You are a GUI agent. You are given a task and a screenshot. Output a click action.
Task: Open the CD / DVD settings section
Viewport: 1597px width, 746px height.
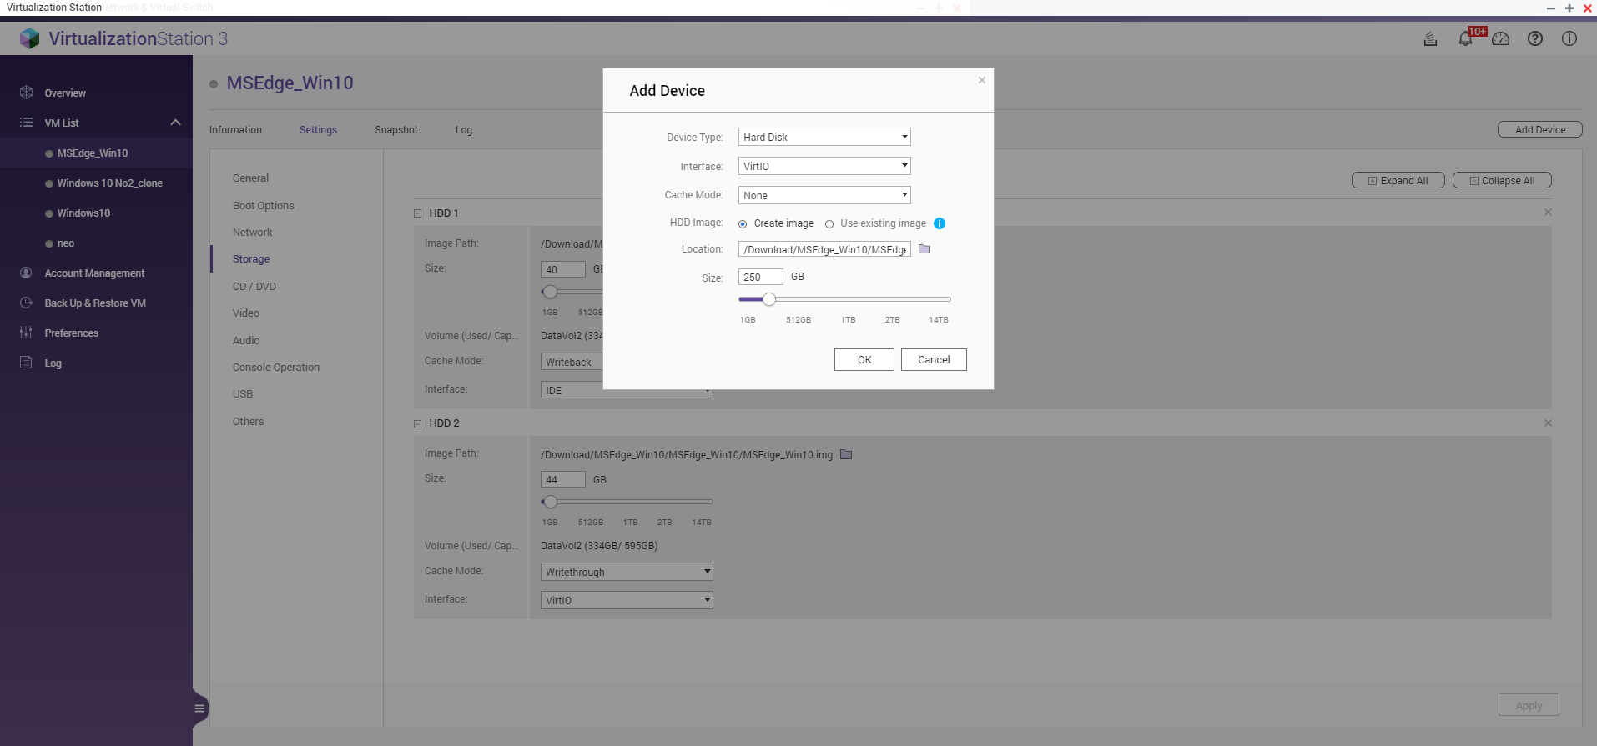[x=254, y=286]
